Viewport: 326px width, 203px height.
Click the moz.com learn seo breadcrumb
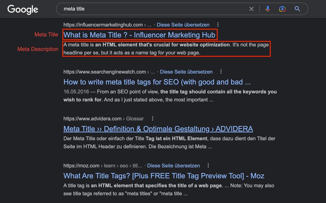click(103, 166)
